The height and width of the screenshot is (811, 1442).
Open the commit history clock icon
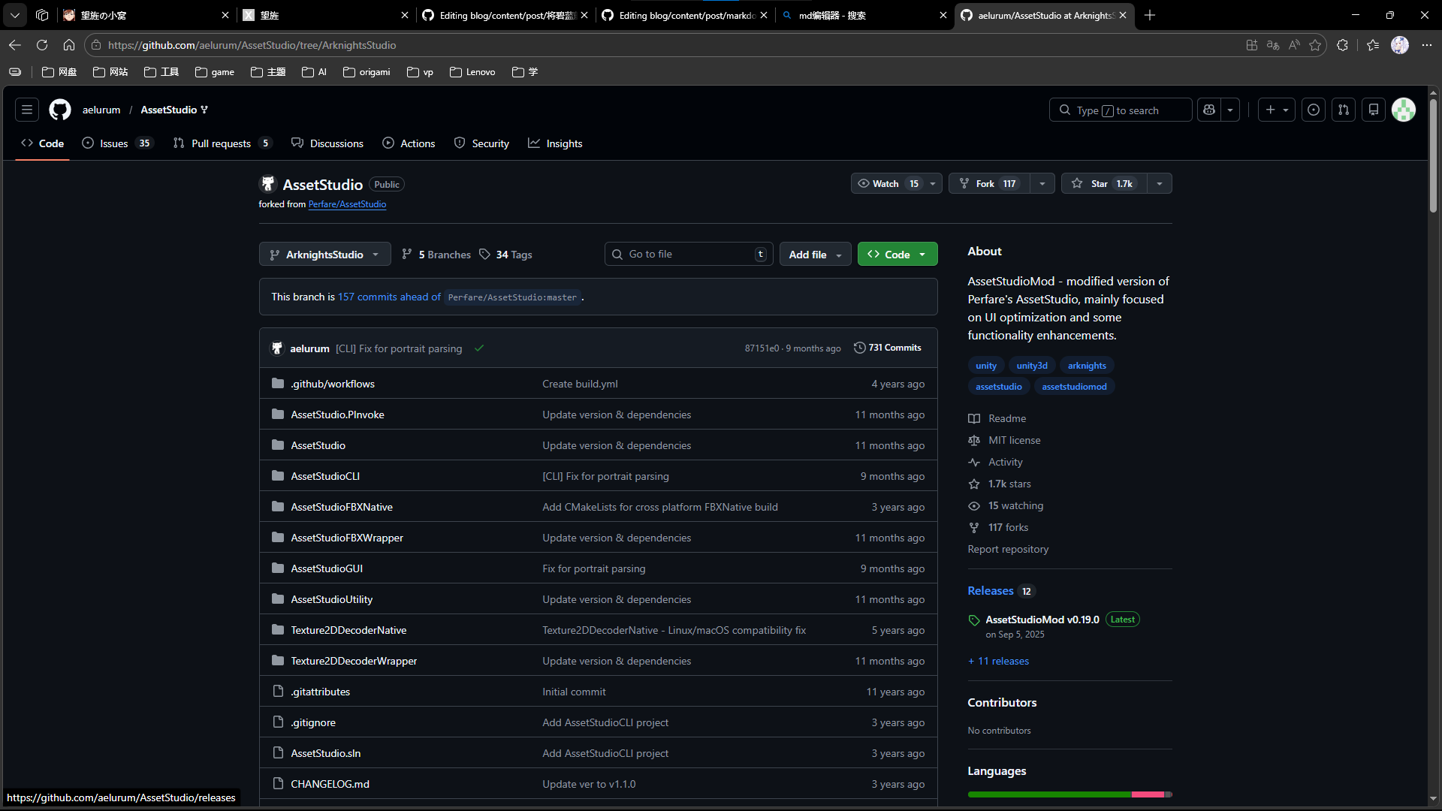(x=860, y=348)
